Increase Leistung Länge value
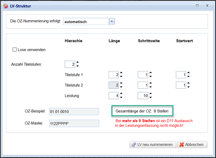 (121, 94)
